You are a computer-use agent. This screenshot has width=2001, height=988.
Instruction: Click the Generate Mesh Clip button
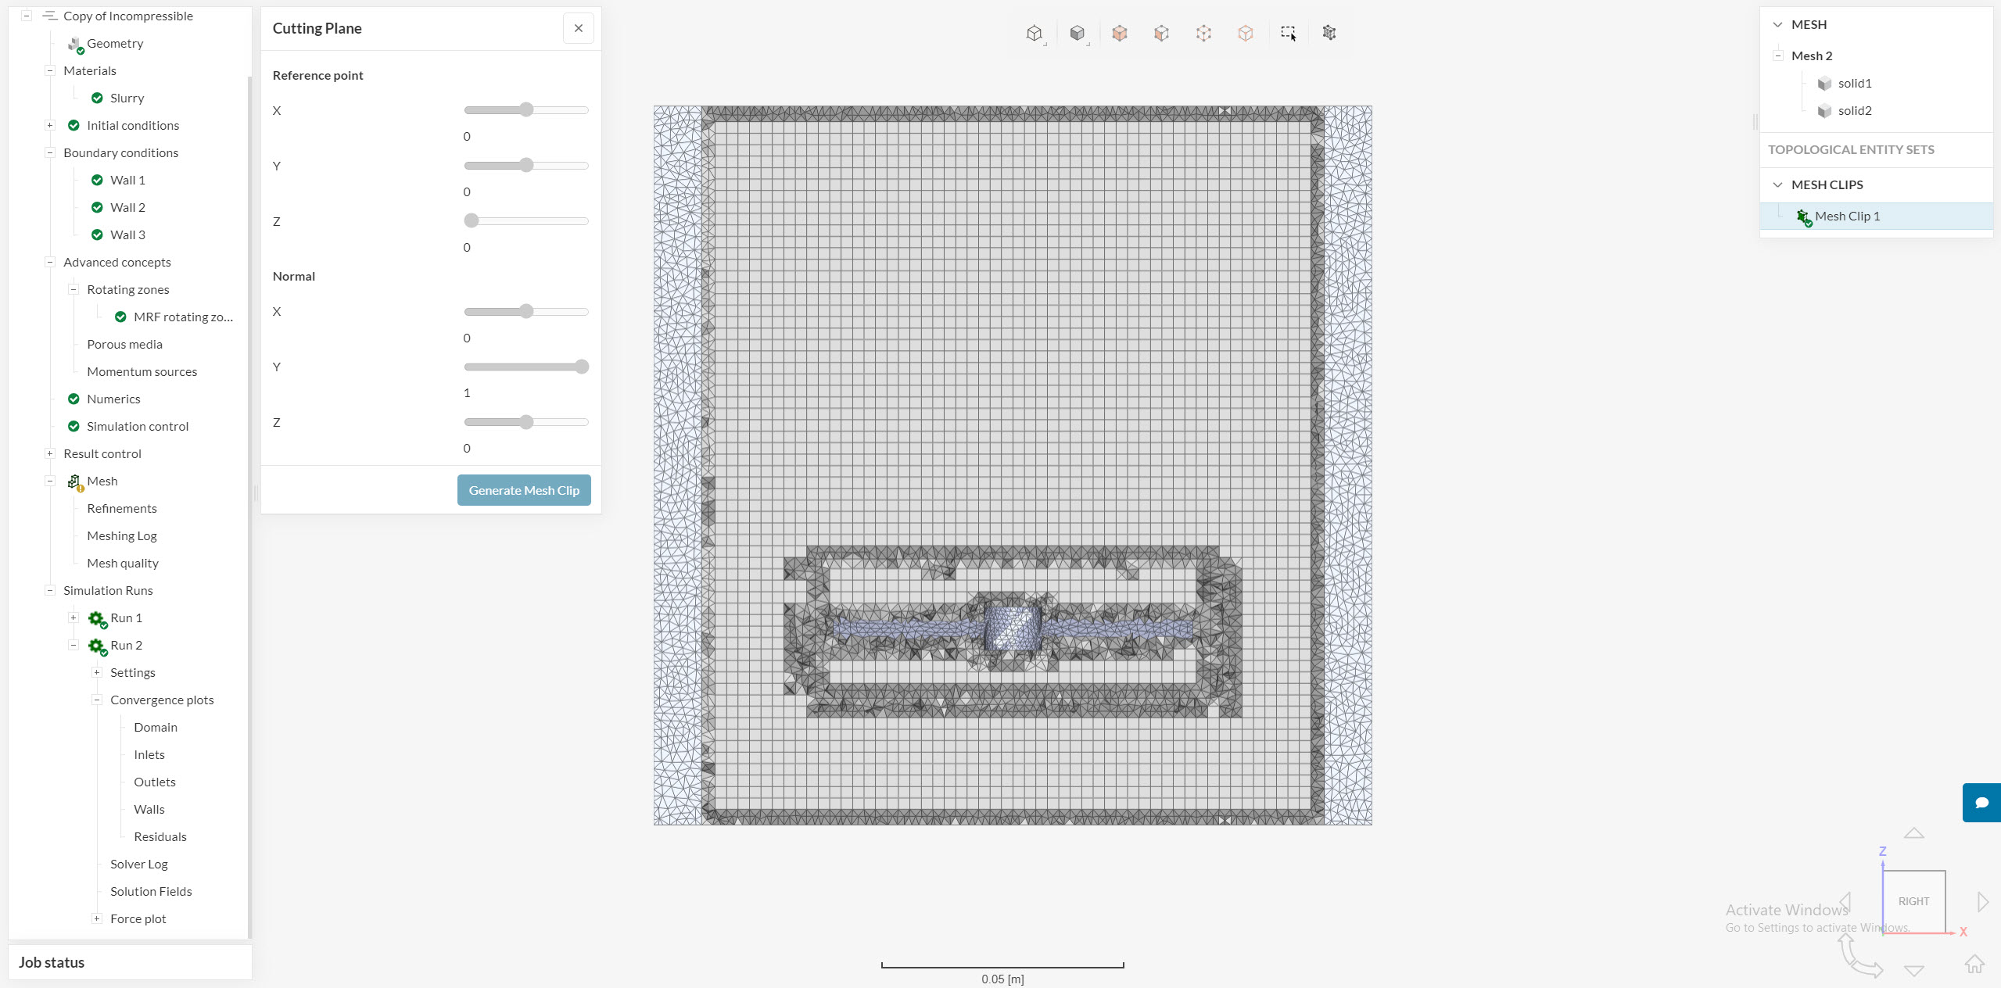tap(524, 490)
